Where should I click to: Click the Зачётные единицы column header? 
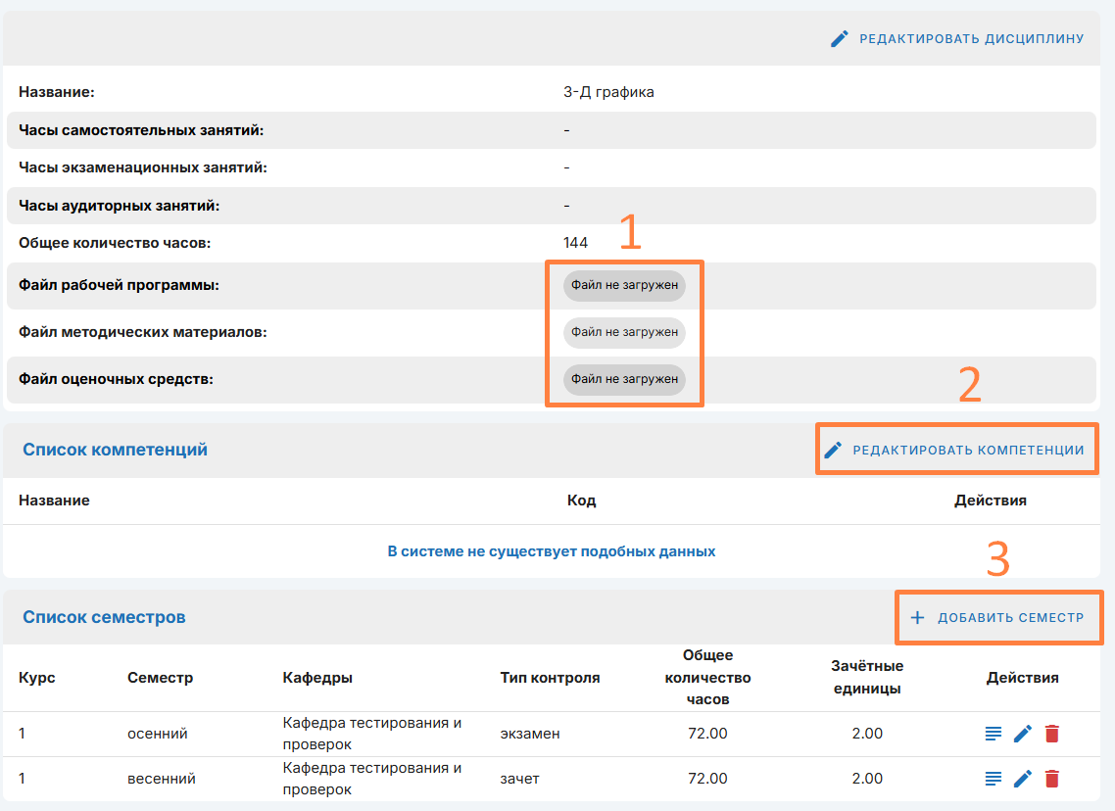click(866, 677)
